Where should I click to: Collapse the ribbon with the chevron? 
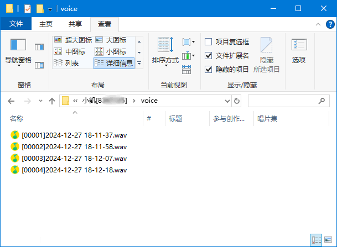[318, 24]
